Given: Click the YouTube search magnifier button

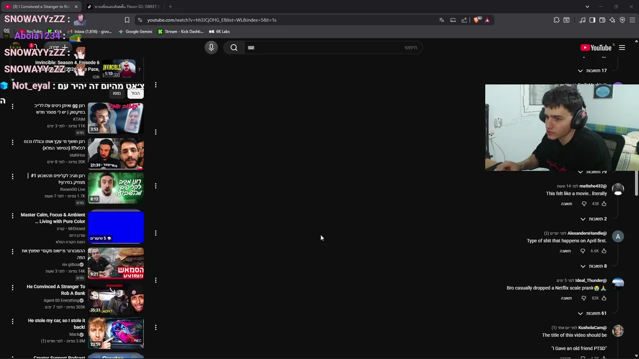Looking at the screenshot, I should tap(234, 47).
